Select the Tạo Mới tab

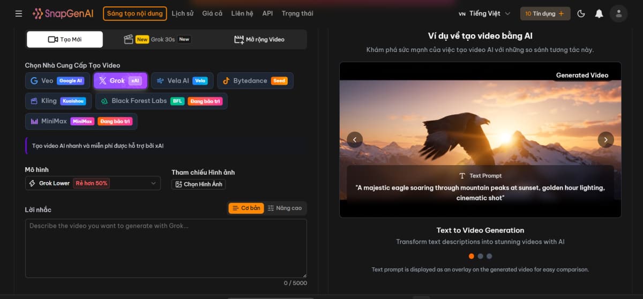pos(65,39)
